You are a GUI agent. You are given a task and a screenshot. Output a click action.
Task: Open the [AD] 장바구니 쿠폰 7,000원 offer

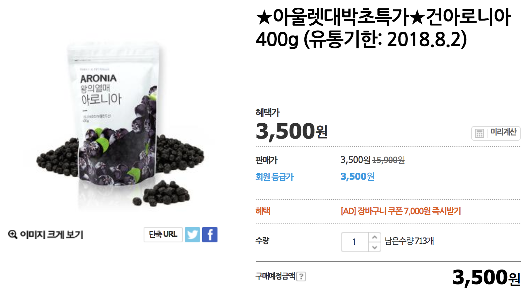pos(401,211)
